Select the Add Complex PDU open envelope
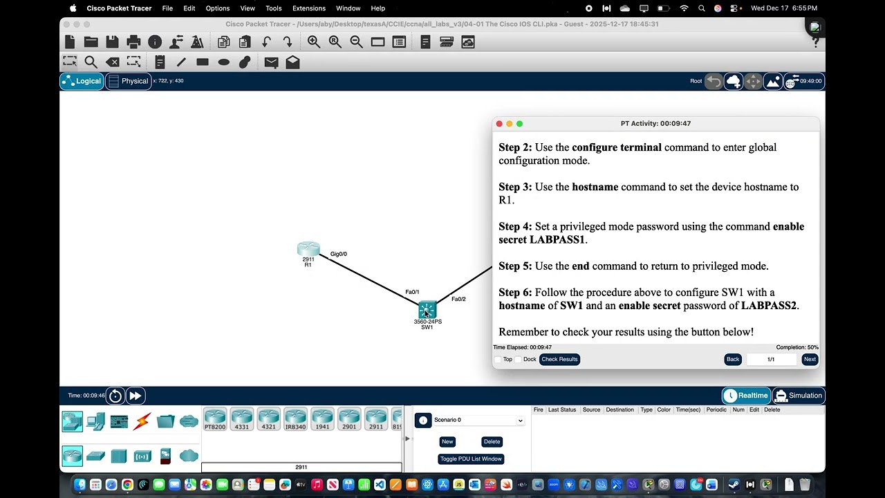885x498 pixels. 292,62
